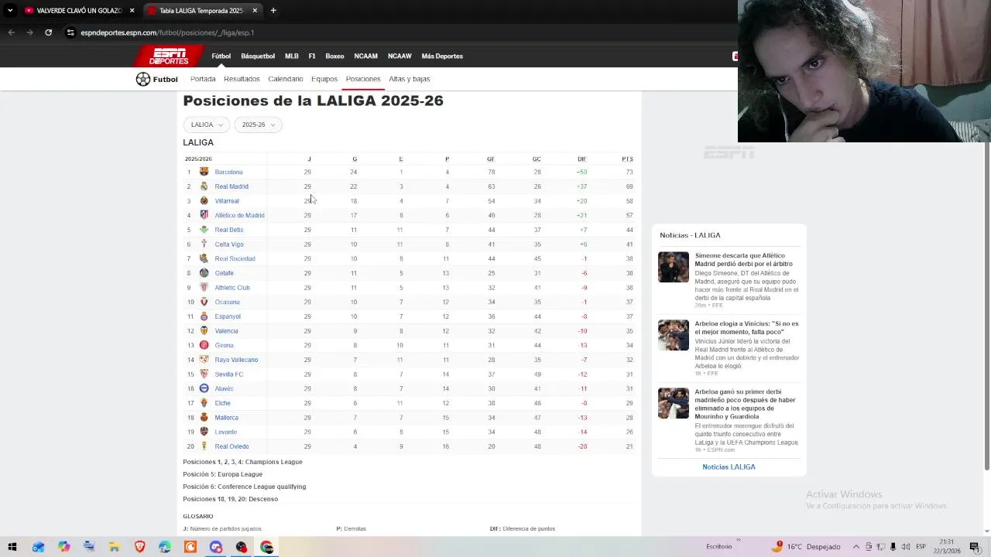Click the browser address bar URL

pyautogui.click(x=167, y=32)
